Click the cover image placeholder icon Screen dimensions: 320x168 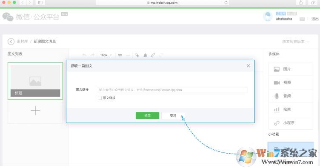tap(35, 81)
